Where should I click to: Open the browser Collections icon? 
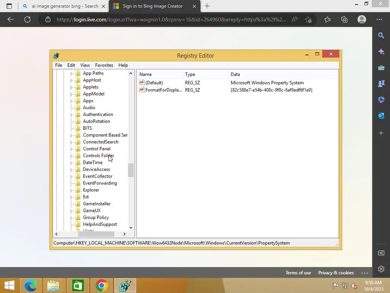(x=344, y=19)
